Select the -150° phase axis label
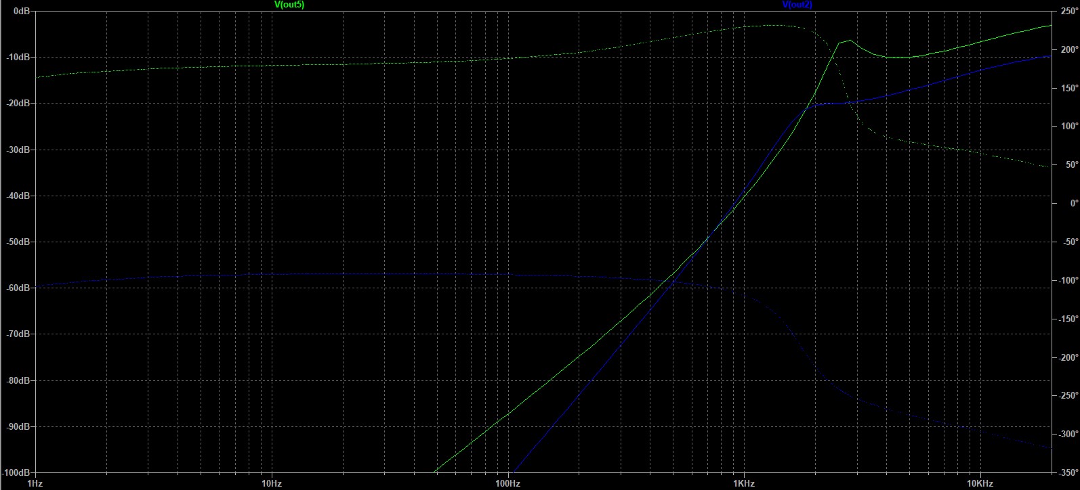1080x490 pixels. point(1067,319)
